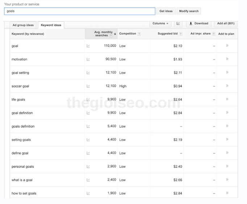
Task: Click the Get ideas button
Action: [166, 11]
